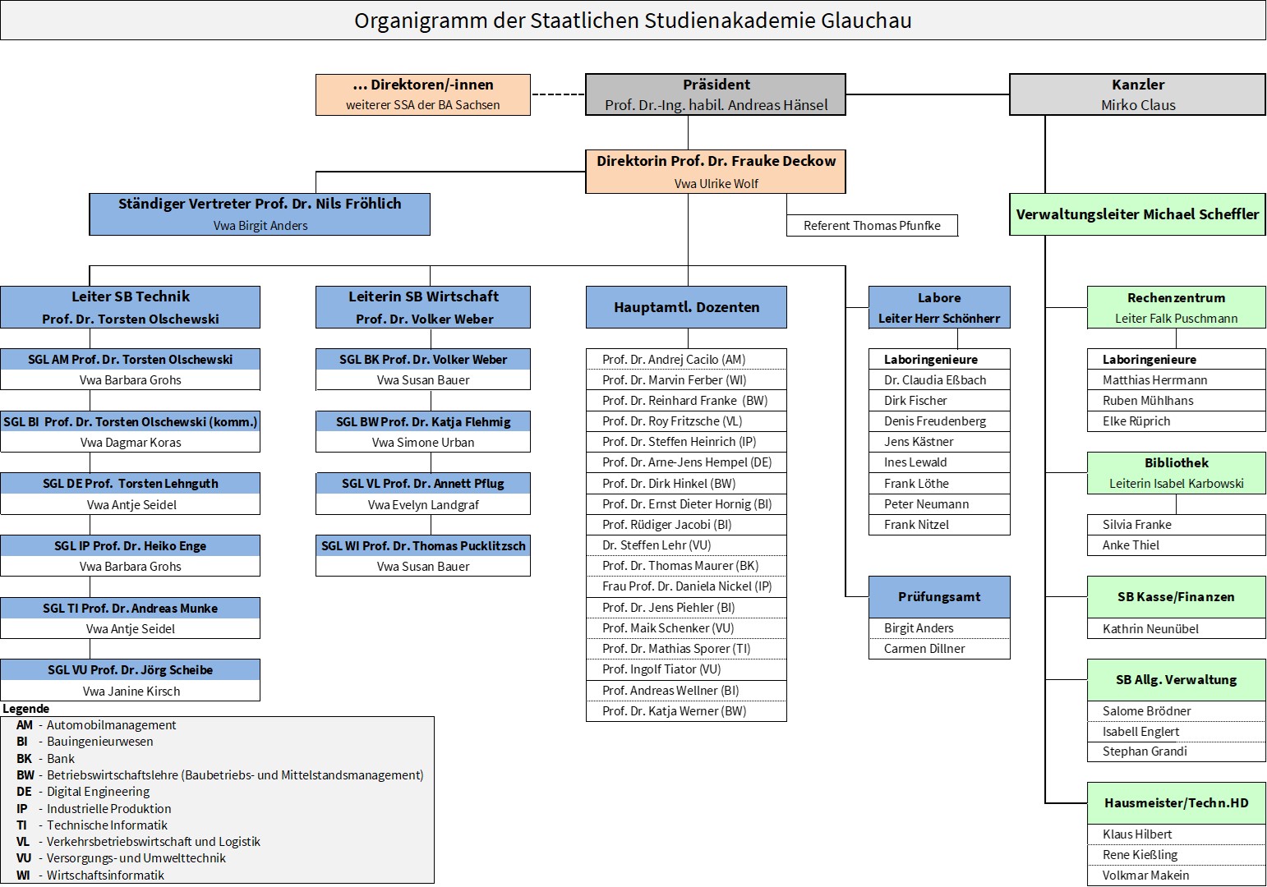Click Vwa Dagmar Koras entry
The height and width of the screenshot is (887, 1267).
(131, 442)
